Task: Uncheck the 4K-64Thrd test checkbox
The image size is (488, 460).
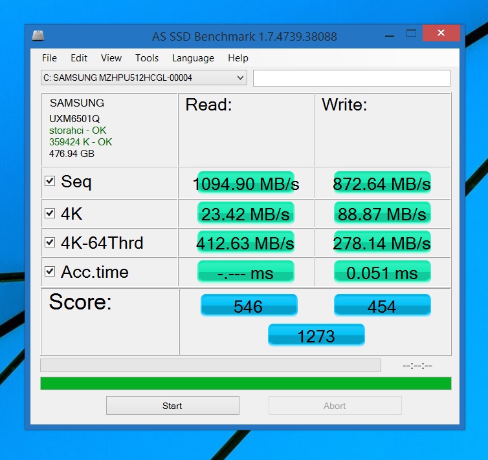Action: tap(50, 242)
